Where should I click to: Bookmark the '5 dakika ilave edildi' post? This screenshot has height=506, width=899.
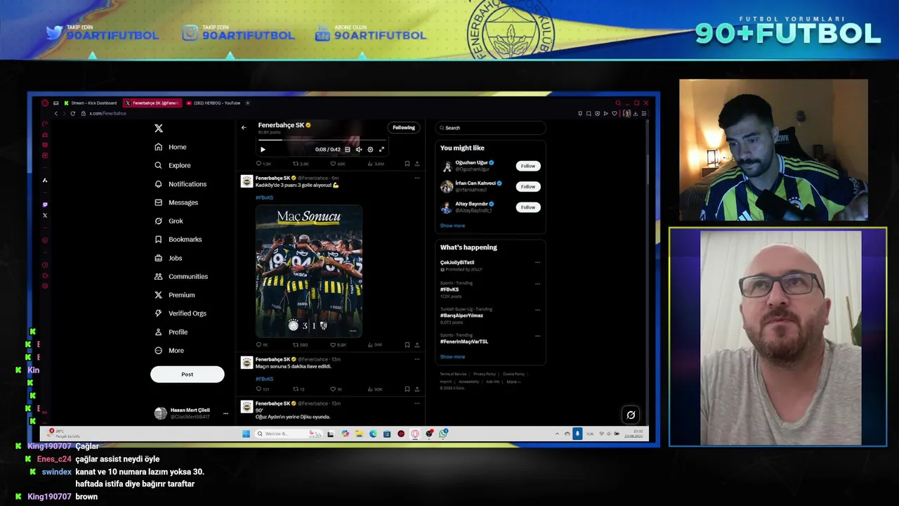(407, 389)
